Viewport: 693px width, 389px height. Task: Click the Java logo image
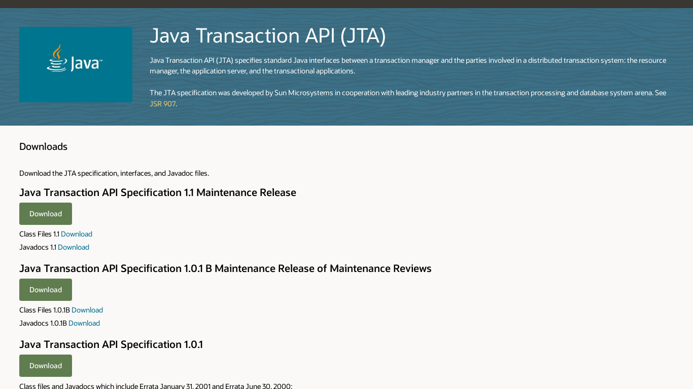pos(76,64)
